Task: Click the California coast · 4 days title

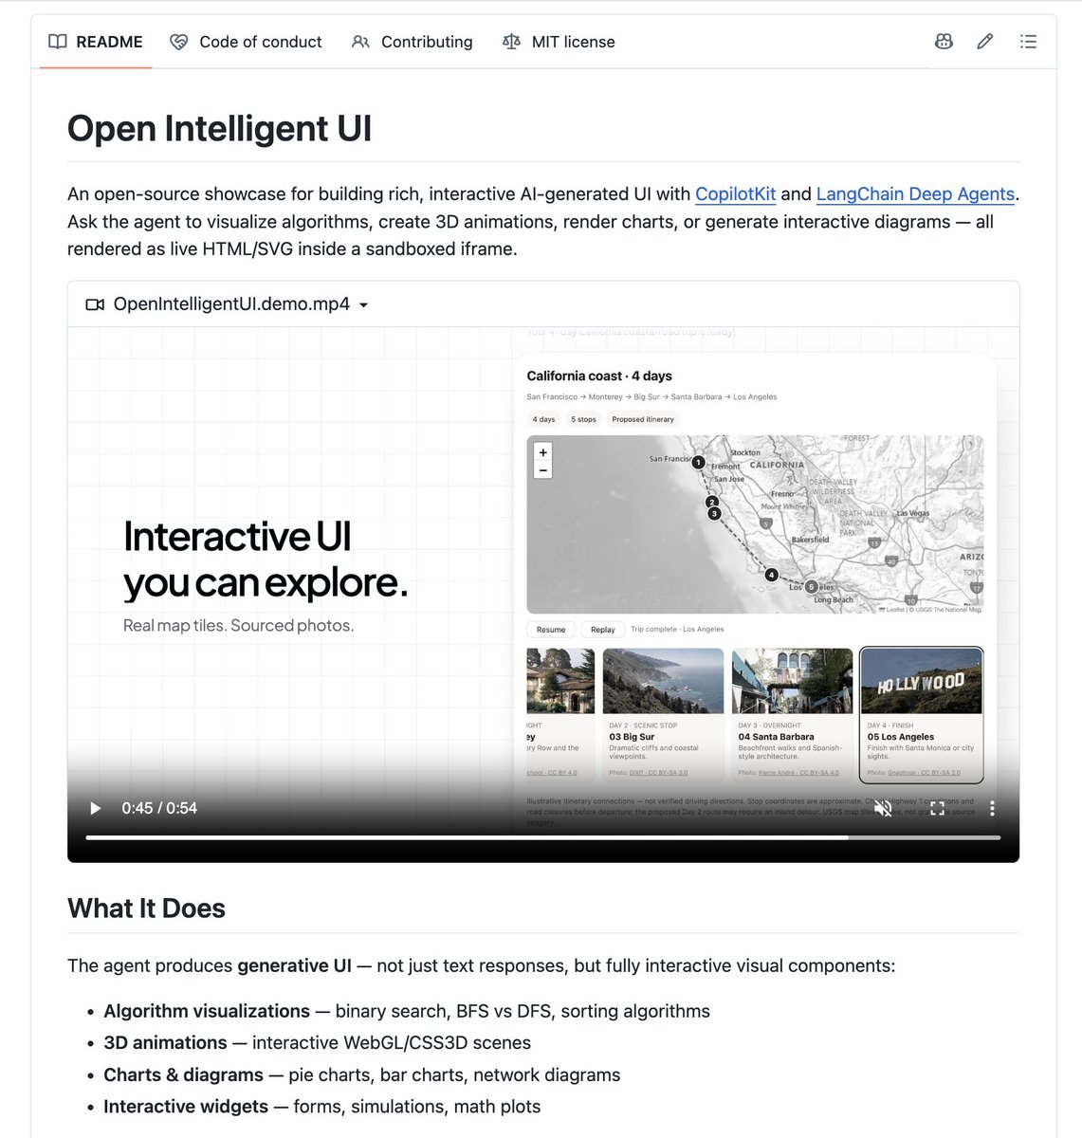Action: [599, 376]
